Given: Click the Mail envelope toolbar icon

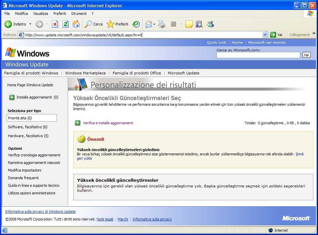Looking at the screenshot, I should [x=149, y=24].
